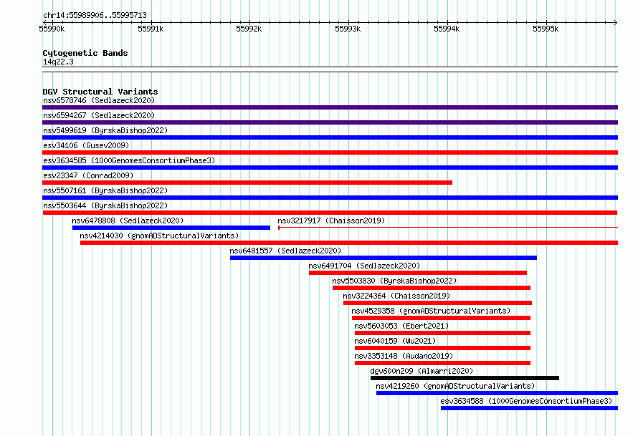Open nsv6478808 (Sedlazeck2020) label
This screenshot has width=638, height=436.
(128, 221)
